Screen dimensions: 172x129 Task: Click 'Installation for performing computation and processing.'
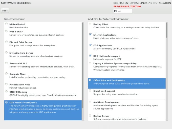pos(37,77)
